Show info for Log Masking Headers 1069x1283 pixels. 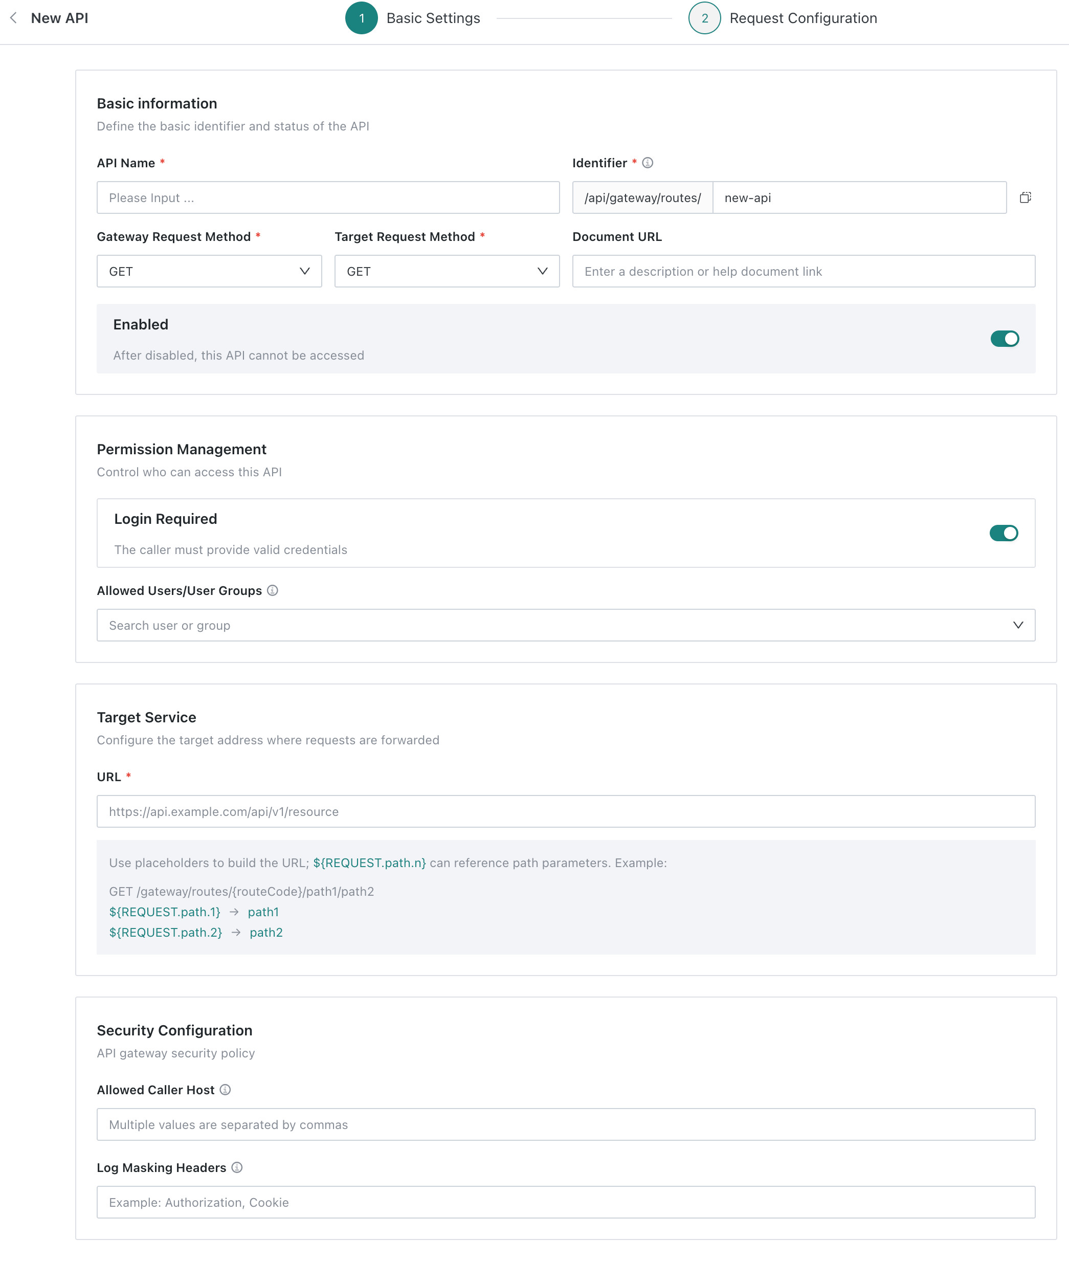click(x=237, y=1167)
